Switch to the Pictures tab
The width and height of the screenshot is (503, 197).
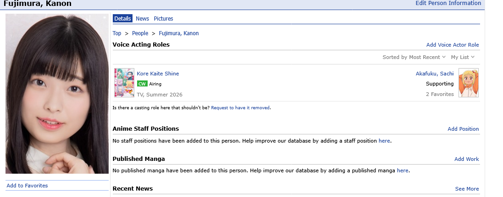[163, 19]
